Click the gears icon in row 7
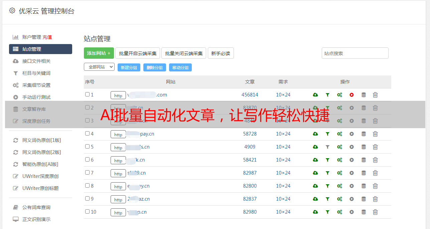Viewport: 430px width, 229px height. (x=339, y=173)
